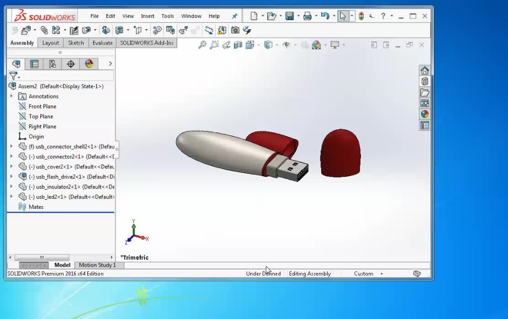Expand the Annotations folder
508x319 pixels.
(11, 96)
